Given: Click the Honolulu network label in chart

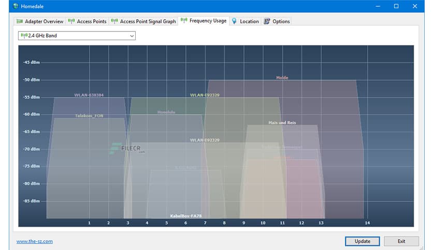Looking at the screenshot, I should (166, 112).
